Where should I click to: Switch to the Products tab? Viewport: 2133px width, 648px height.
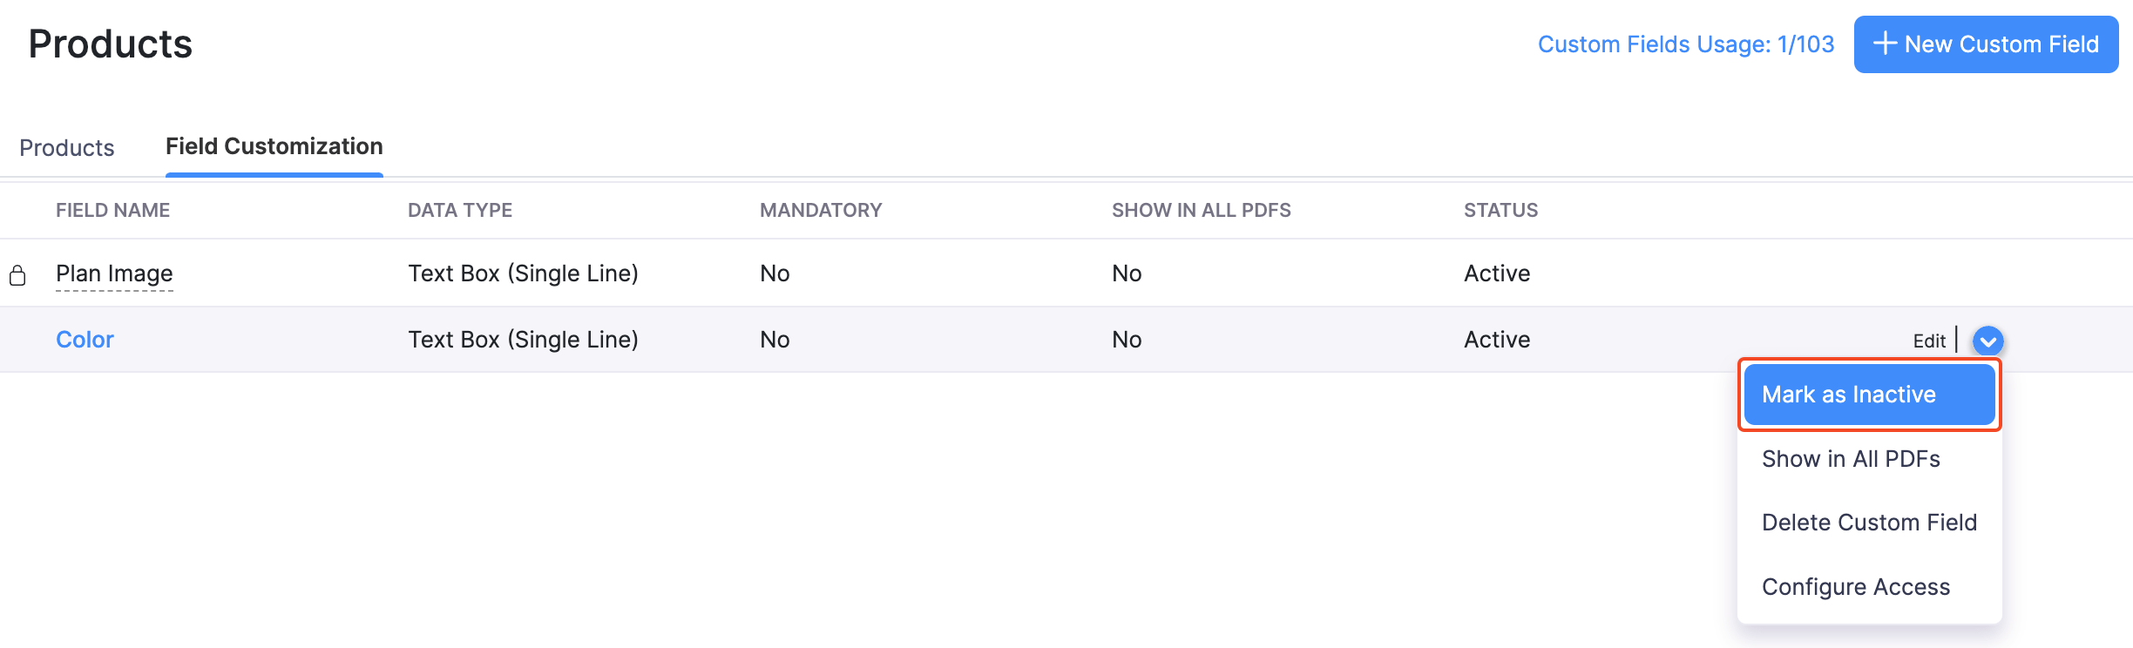pos(67,147)
